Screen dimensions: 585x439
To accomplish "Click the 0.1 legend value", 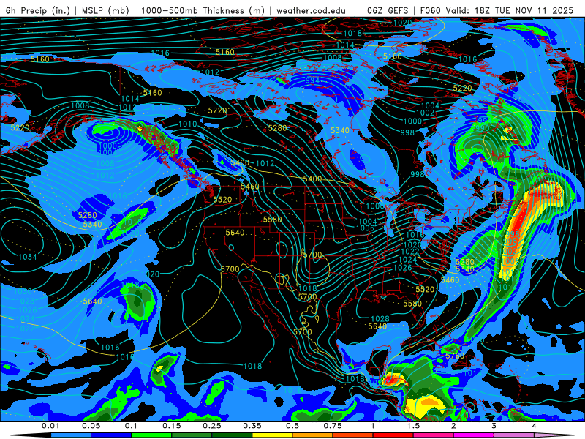I will pos(131,426).
